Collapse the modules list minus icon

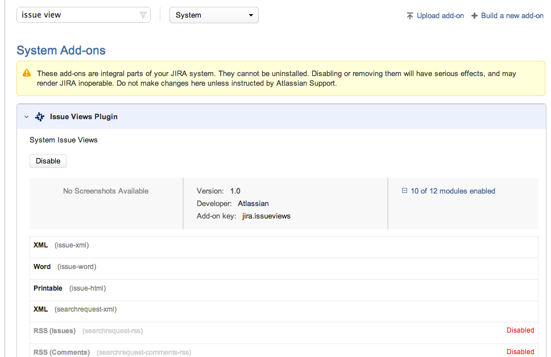[404, 191]
